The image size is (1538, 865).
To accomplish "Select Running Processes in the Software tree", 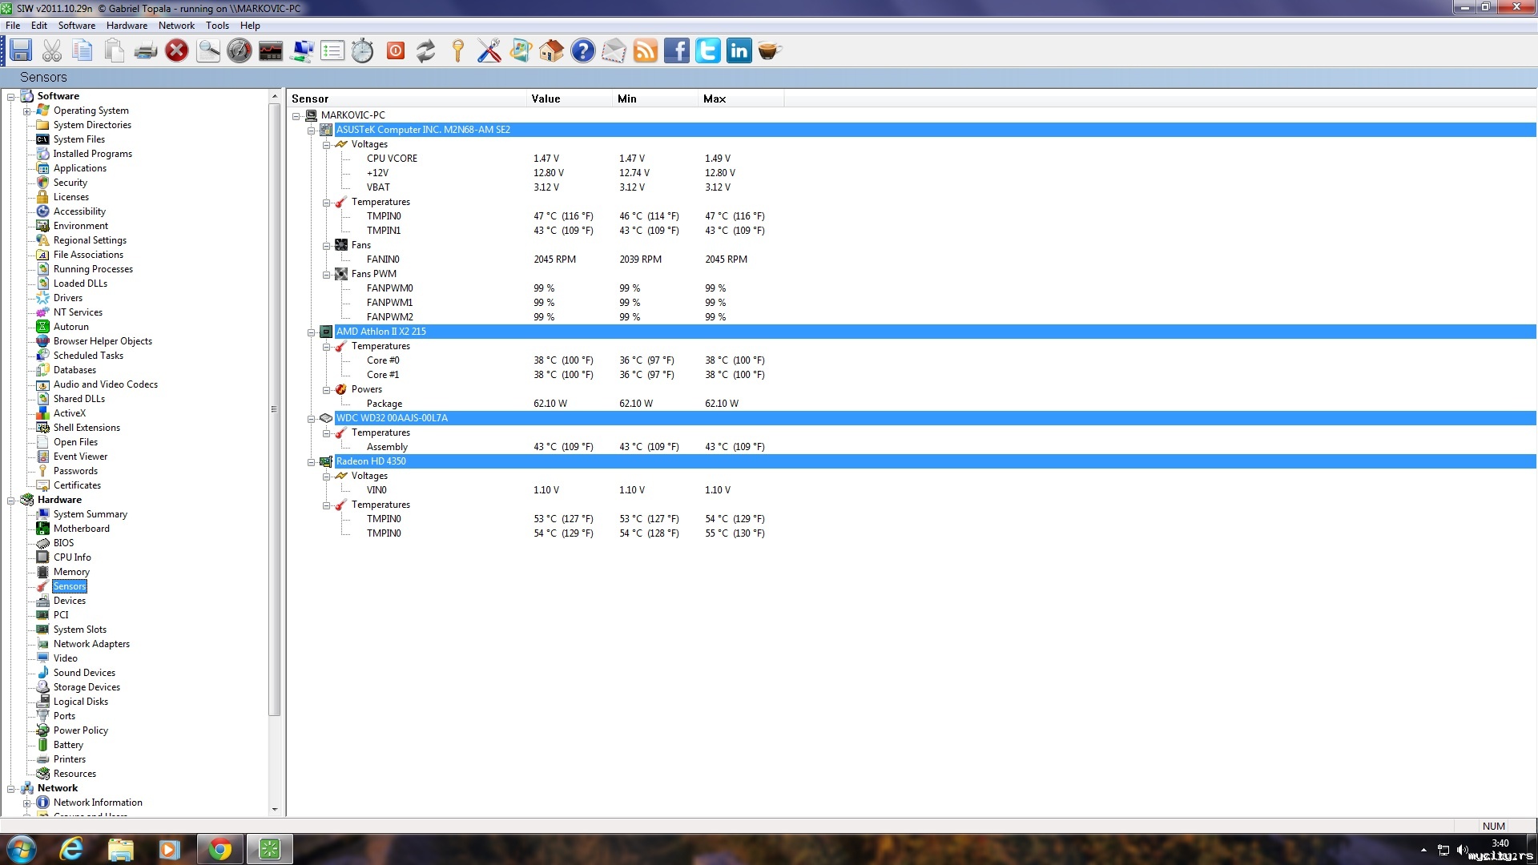I will pyautogui.click(x=93, y=269).
